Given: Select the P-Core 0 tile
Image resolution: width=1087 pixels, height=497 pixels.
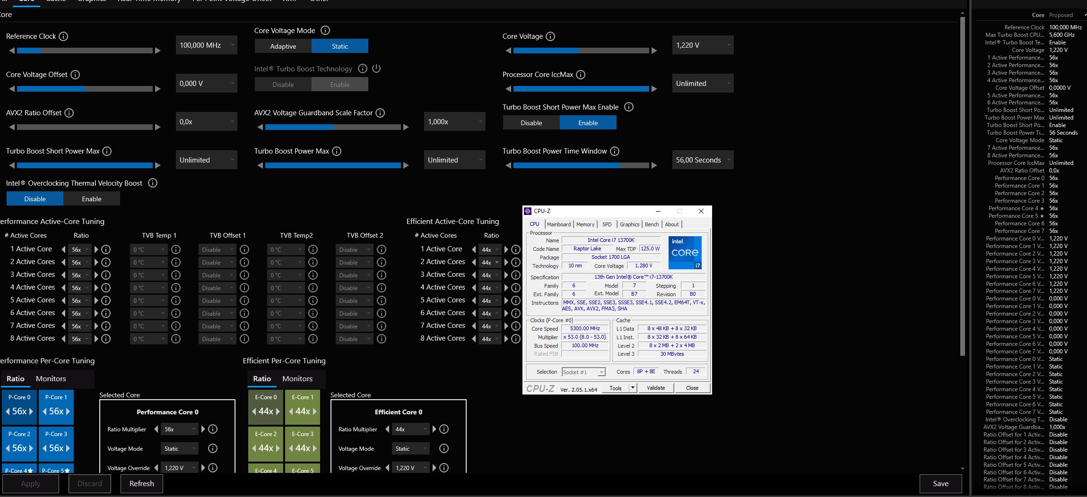Looking at the screenshot, I should click(19, 406).
